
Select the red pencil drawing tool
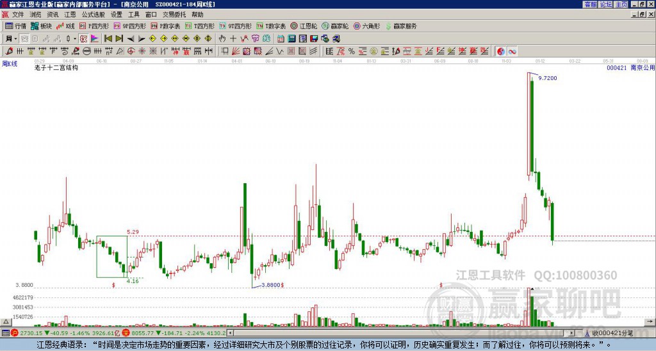tap(9, 51)
